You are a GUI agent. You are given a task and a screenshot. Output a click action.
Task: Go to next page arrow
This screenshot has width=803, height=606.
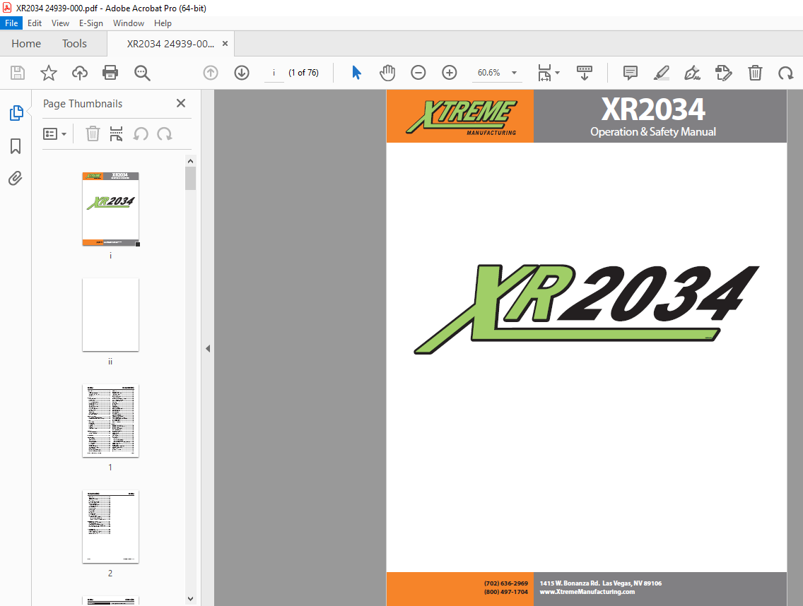pyautogui.click(x=242, y=73)
